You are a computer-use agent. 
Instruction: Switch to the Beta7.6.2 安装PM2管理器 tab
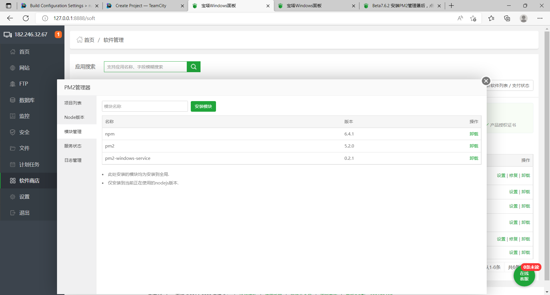pos(402,6)
